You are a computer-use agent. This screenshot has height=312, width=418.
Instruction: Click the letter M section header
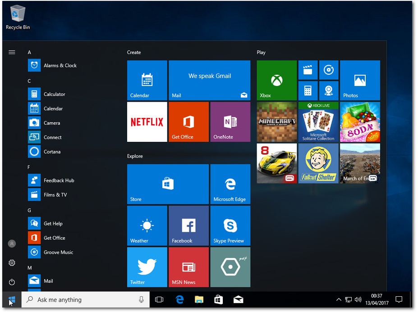[30, 268]
